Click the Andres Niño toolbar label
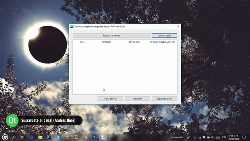This screenshot has width=250, height=141. pyautogui.click(x=177, y=137)
